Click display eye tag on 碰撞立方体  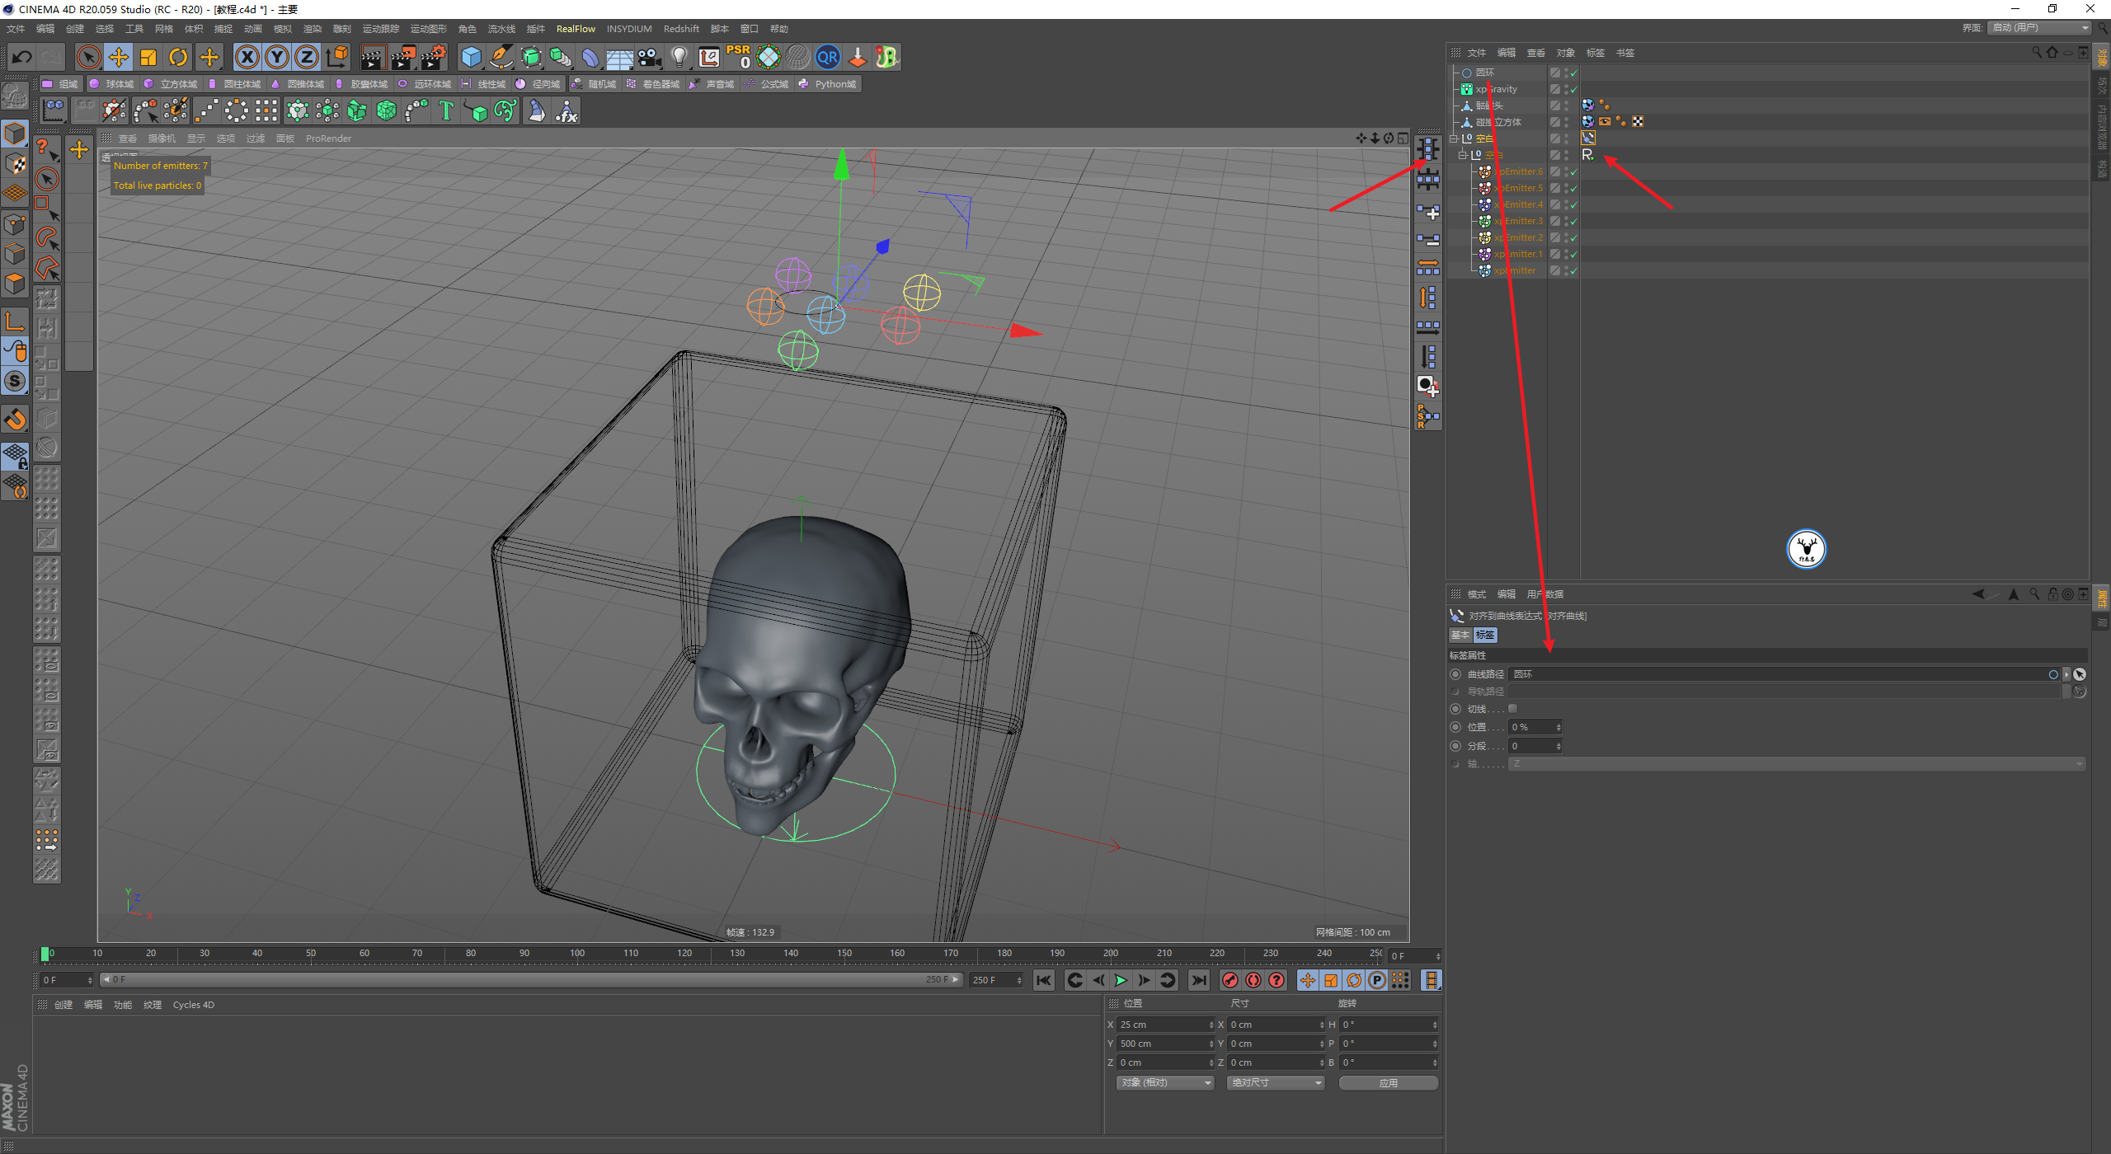click(x=1605, y=122)
